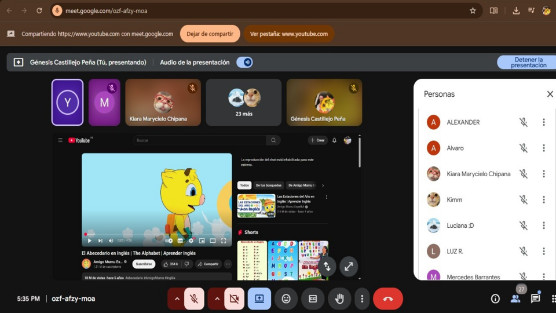This screenshot has width=556, height=313.
Task: Toggle the camera off button
Action: click(x=234, y=299)
